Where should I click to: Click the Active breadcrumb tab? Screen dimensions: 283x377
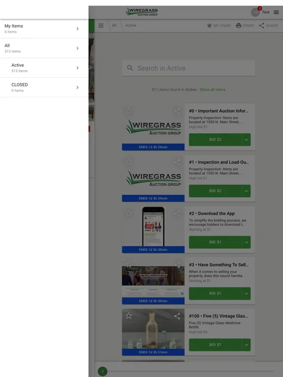click(x=131, y=25)
